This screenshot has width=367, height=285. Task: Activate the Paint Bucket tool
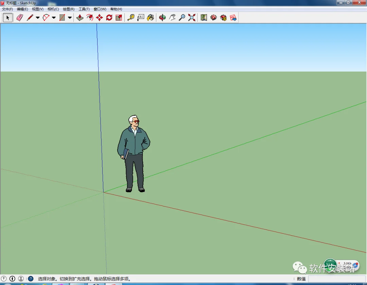click(x=151, y=18)
